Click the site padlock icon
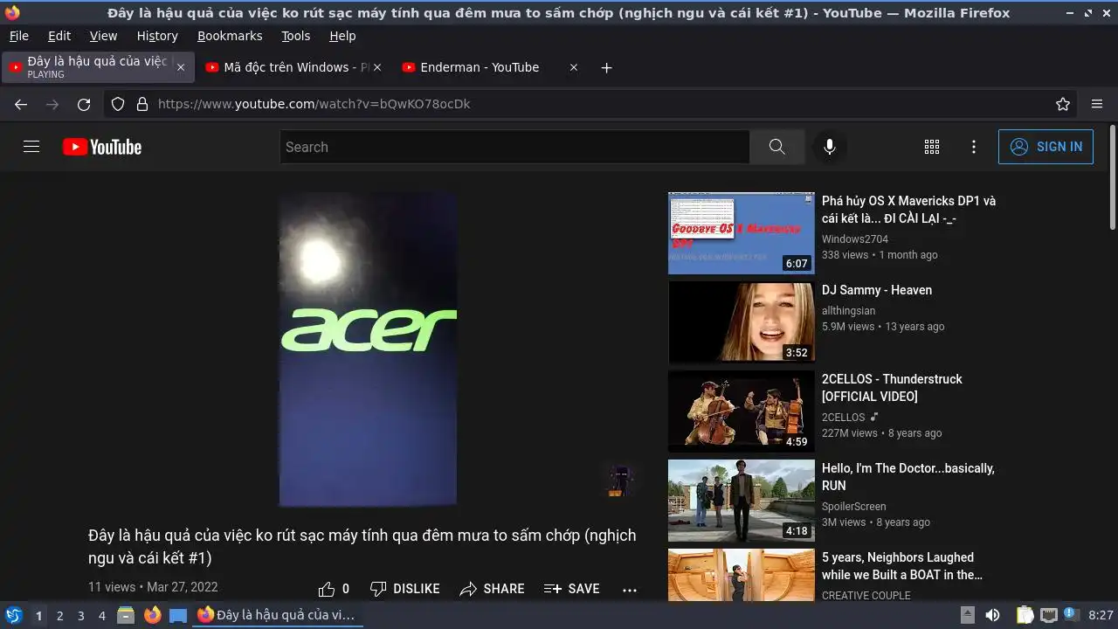Viewport: 1118px width, 629px height. (x=142, y=104)
